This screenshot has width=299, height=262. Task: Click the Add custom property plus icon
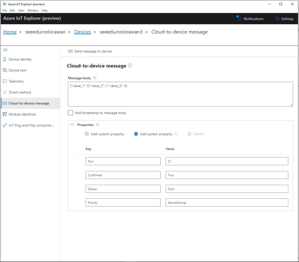pyautogui.click(x=87, y=134)
